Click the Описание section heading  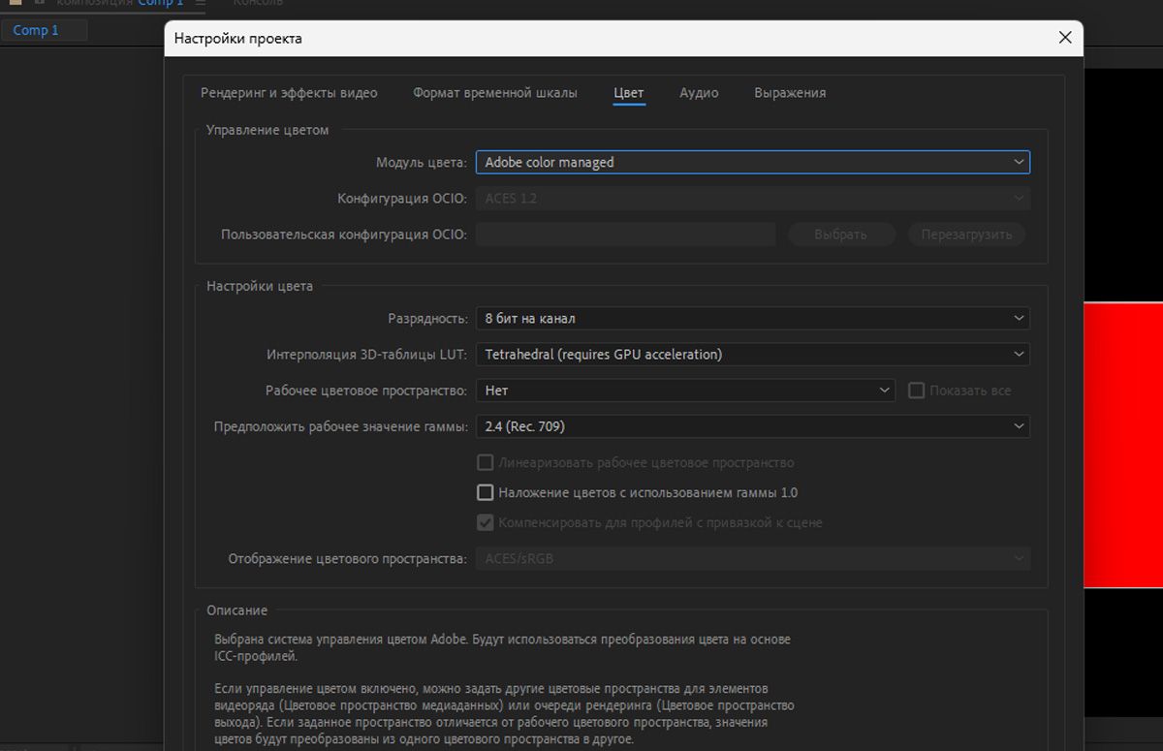237,610
